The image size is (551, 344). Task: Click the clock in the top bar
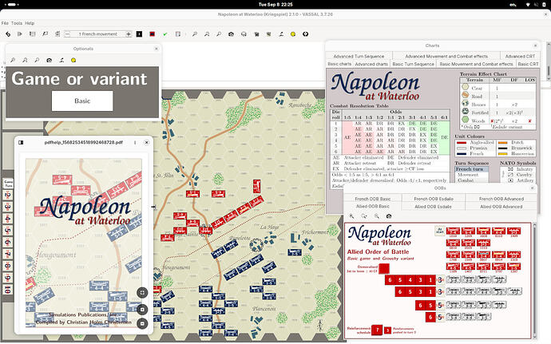click(x=275, y=5)
